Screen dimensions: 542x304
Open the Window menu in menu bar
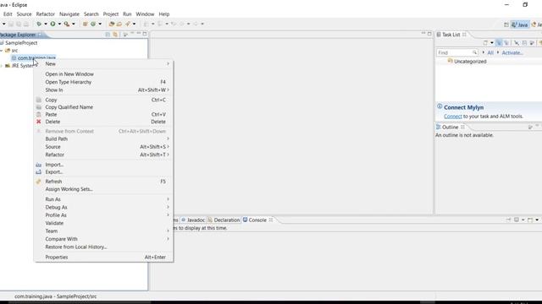point(145,14)
